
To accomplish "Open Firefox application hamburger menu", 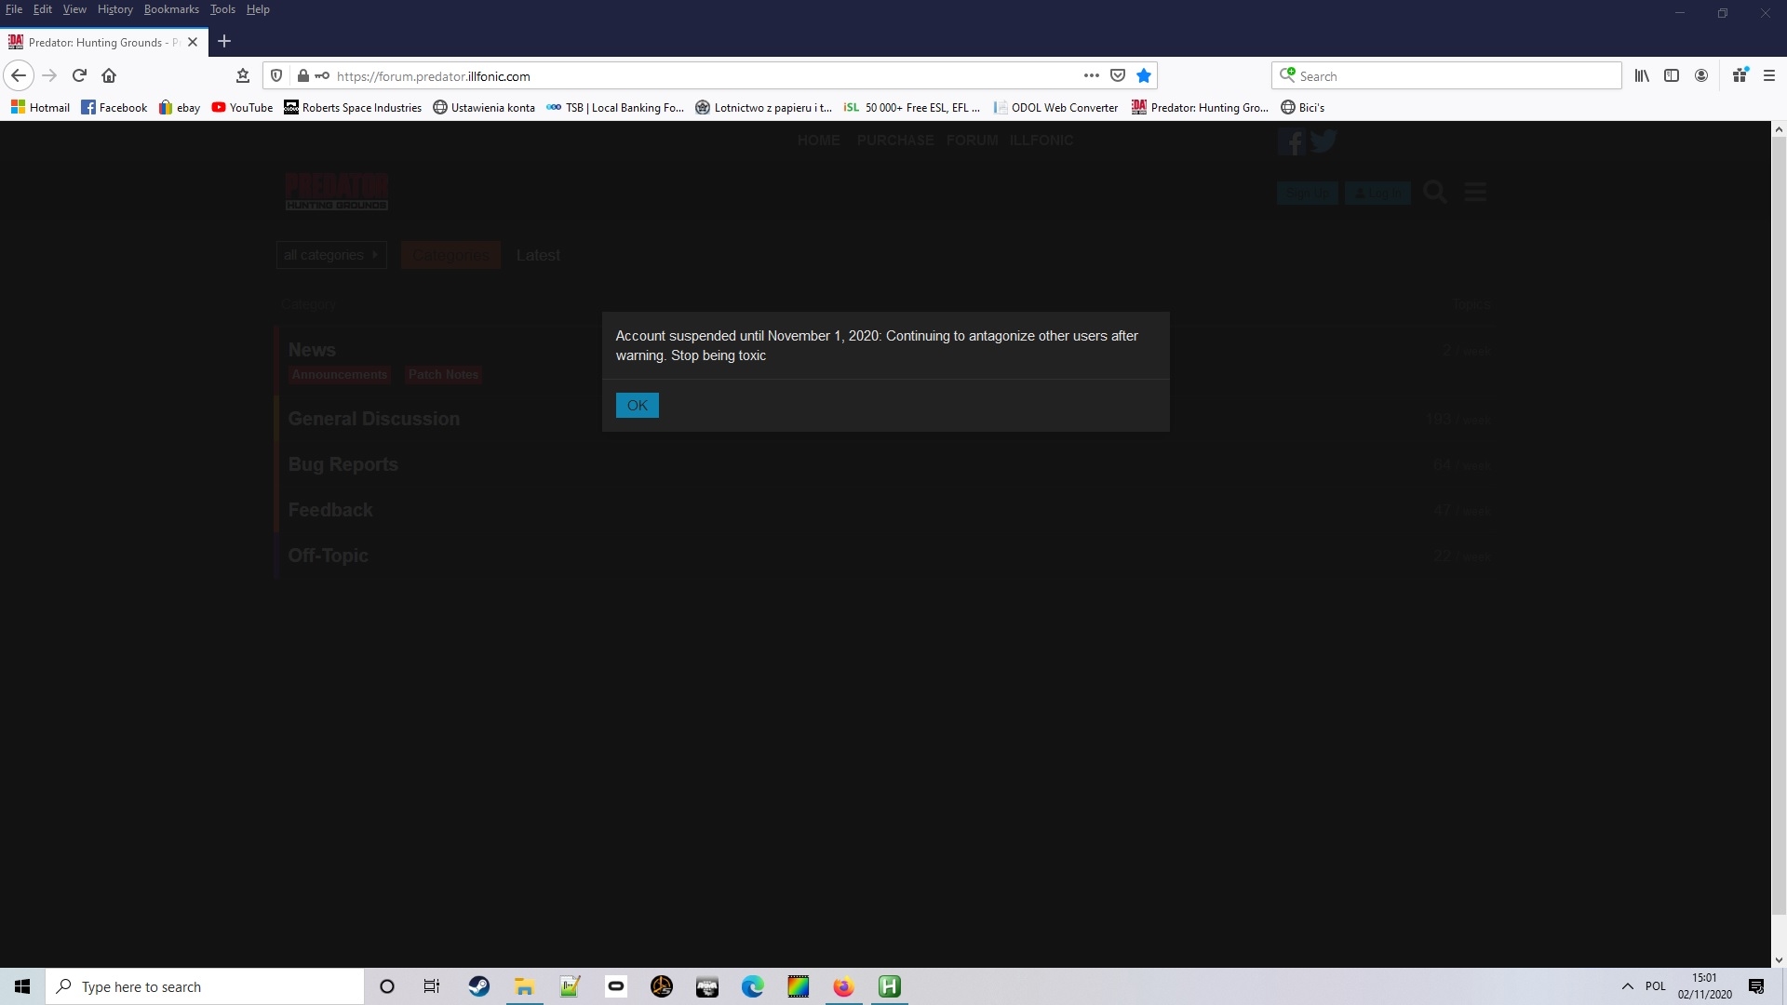I will click(1769, 75).
